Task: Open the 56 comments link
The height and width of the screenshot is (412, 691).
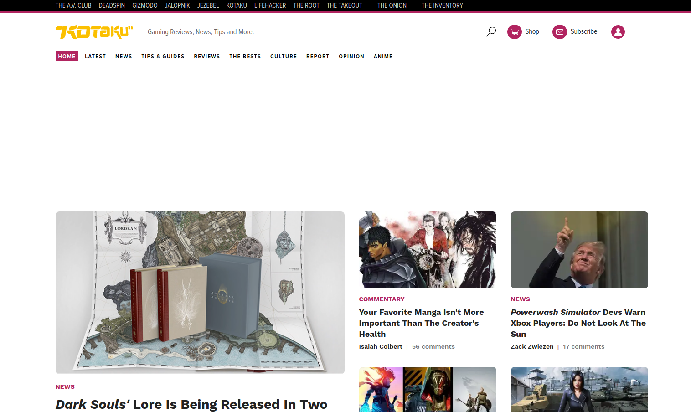Action: [x=433, y=347]
